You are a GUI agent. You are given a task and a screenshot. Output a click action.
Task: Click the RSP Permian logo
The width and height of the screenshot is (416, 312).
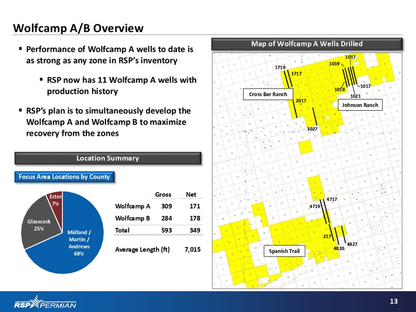click(45, 302)
